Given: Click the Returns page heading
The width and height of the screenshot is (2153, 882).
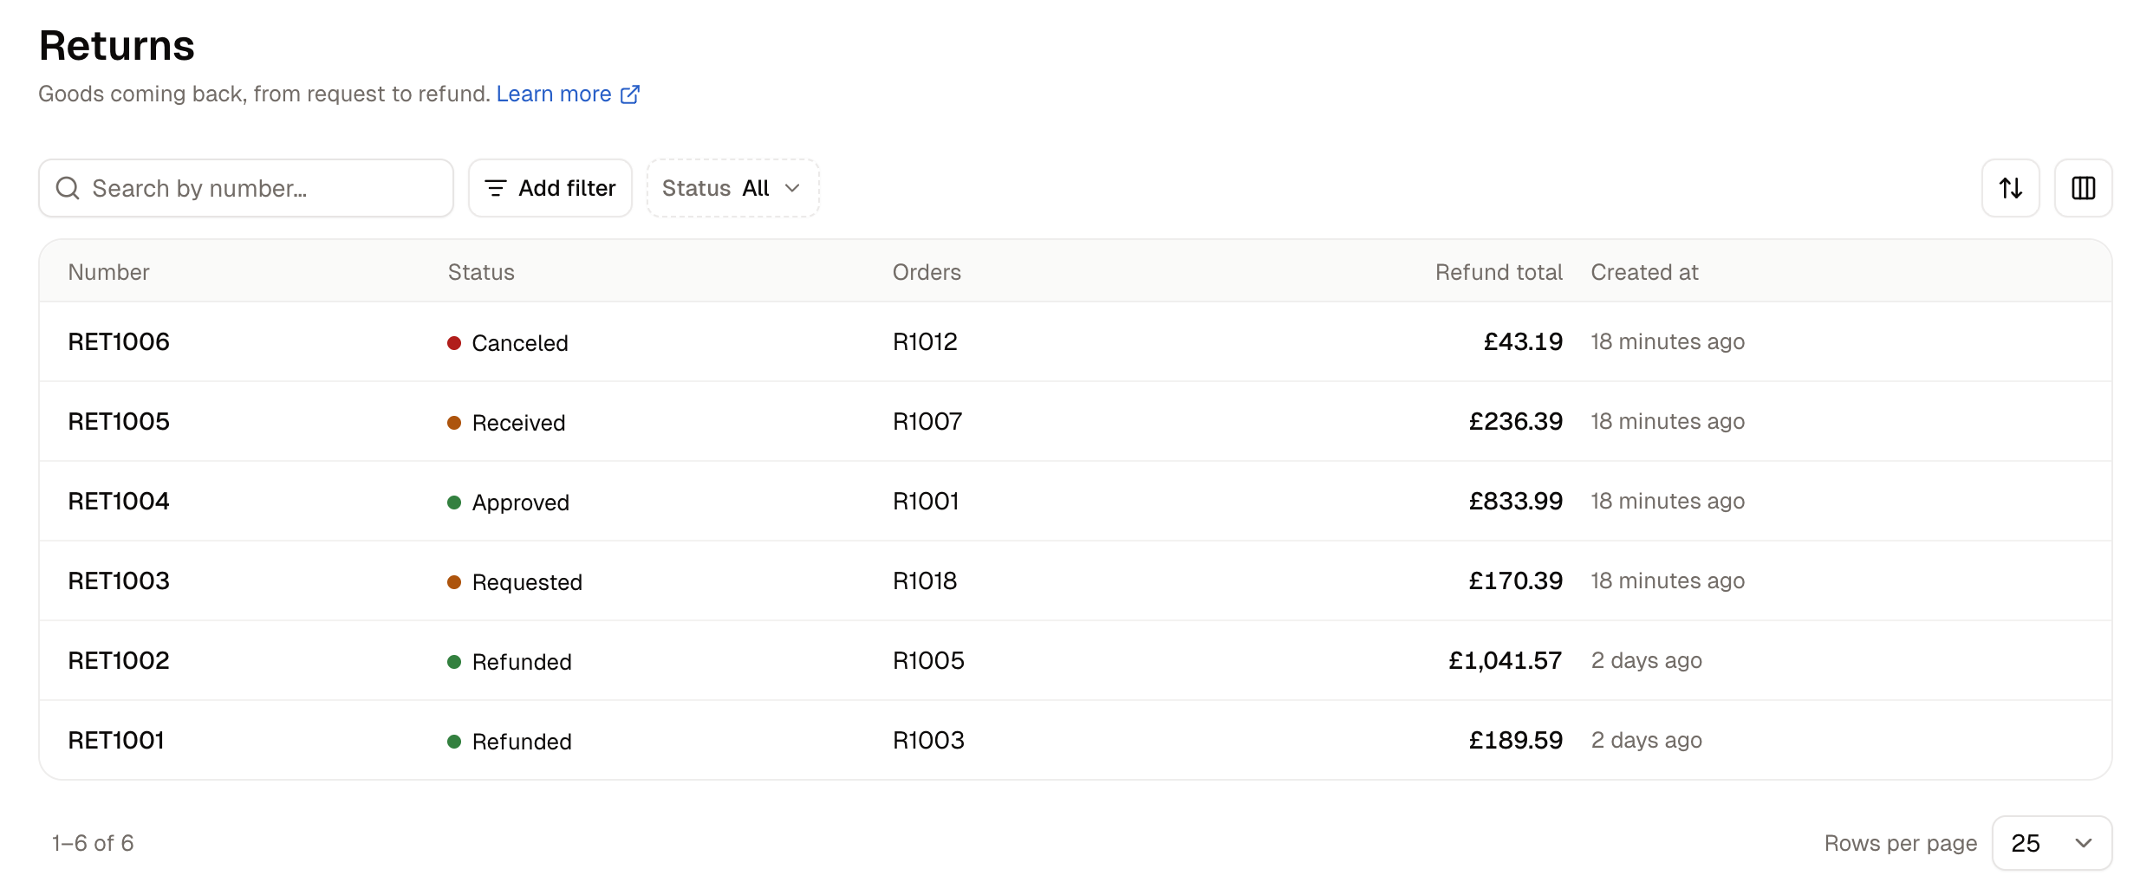Looking at the screenshot, I should pyautogui.click(x=117, y=45).
